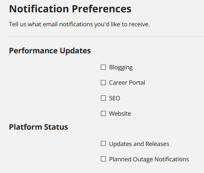Check the Blogging checkbox
Image resolution: width=204 pixels, height=173 pixels.
(103, 67)
